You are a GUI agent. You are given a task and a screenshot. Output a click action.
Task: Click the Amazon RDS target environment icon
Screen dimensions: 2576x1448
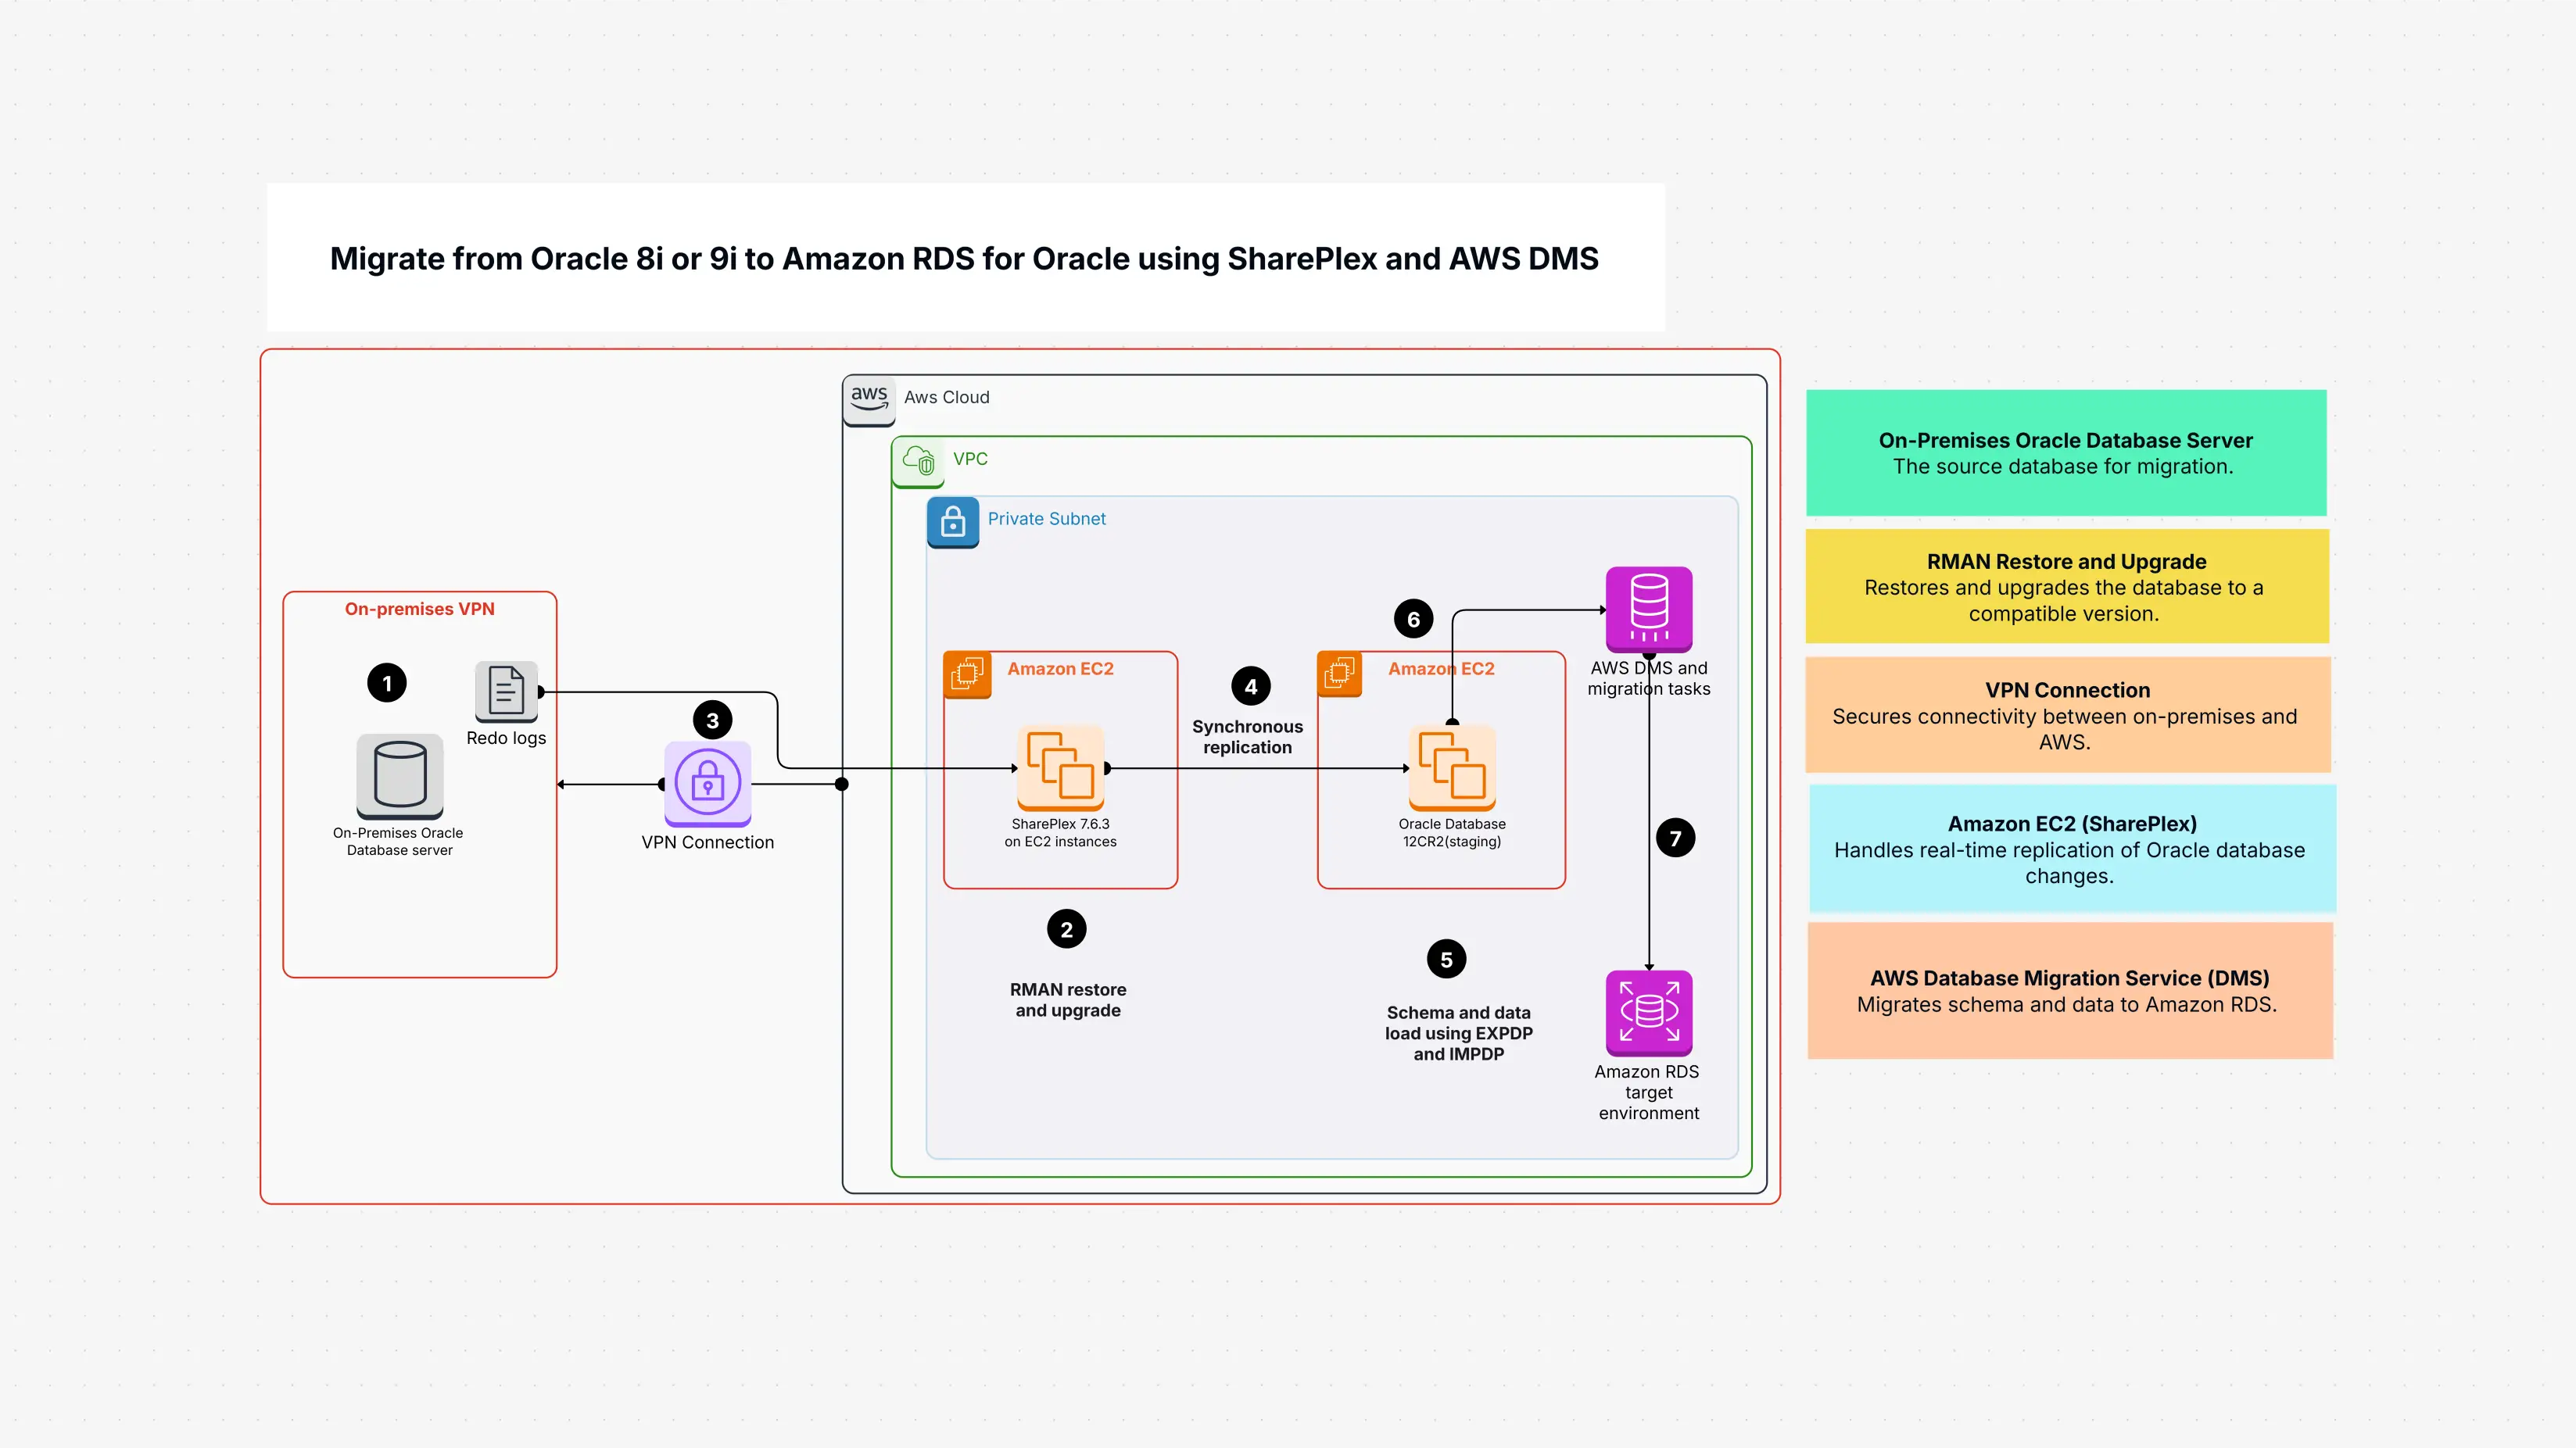pos(1649,1014)
